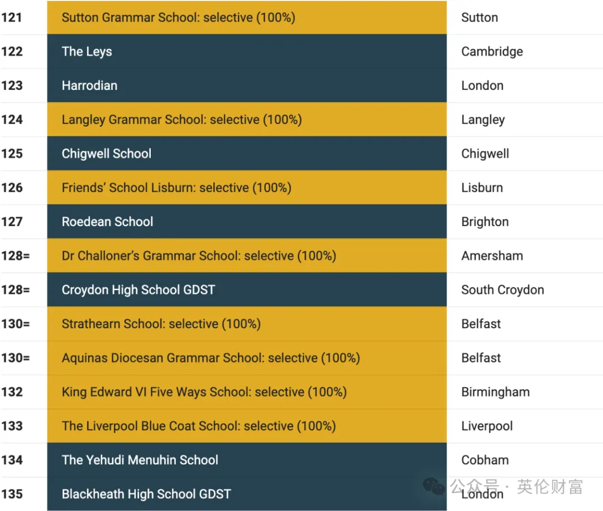Select the South Croydon location text
This screenshot has width=603, height=511.
(x=502, y=290)
